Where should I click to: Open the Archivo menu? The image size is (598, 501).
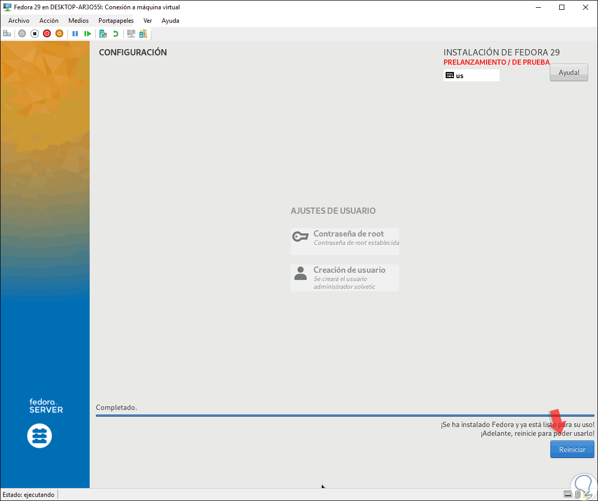(x=19, y=21)
